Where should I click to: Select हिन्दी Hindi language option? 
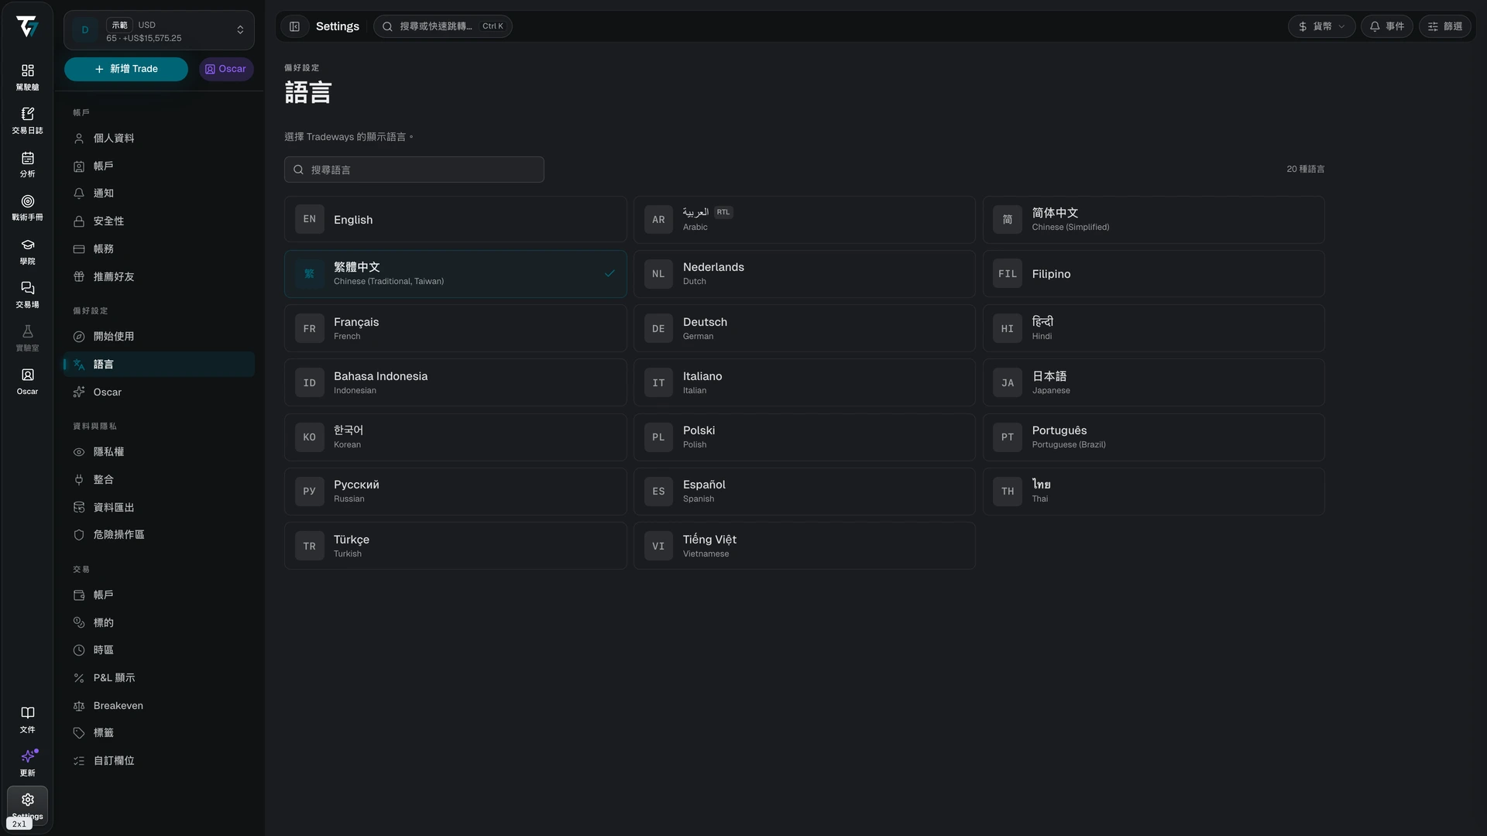click(x=1153, y=328)
